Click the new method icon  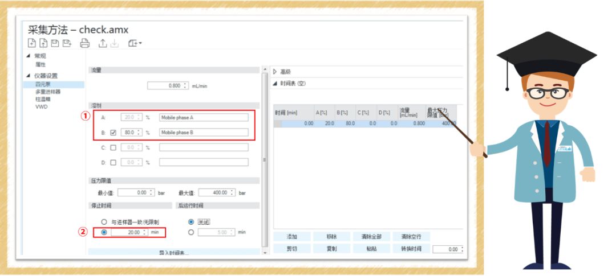point(32,43)
